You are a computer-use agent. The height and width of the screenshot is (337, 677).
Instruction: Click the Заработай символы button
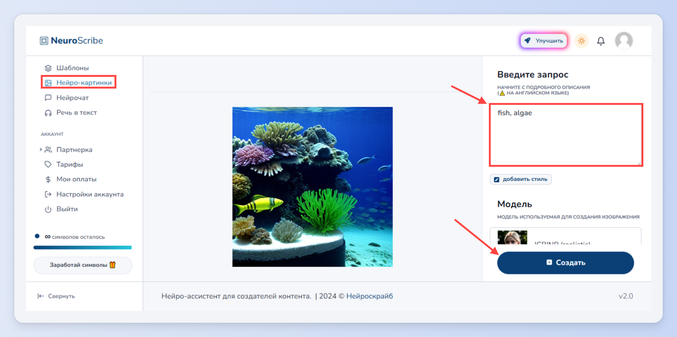point(83,265)
